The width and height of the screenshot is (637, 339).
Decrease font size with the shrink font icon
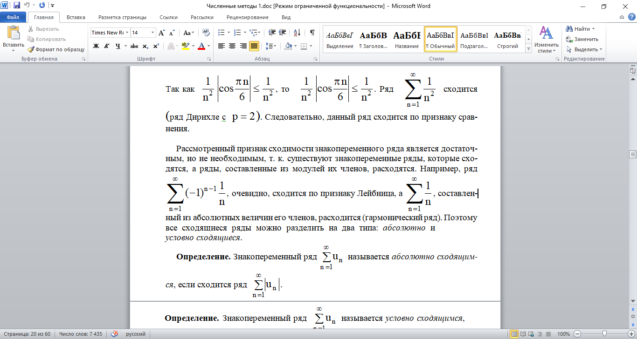172,33
